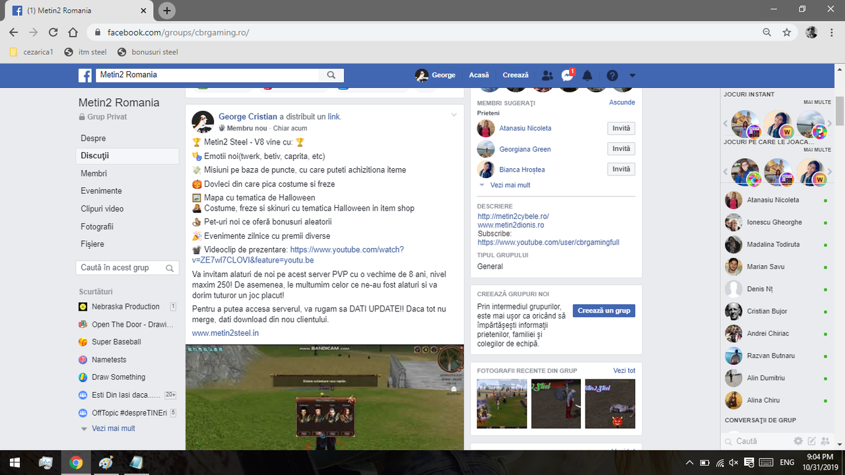Open the friend requests icon
Image resolution: width=845 pixels, height=475 pixels.
(x=547, y=75)
